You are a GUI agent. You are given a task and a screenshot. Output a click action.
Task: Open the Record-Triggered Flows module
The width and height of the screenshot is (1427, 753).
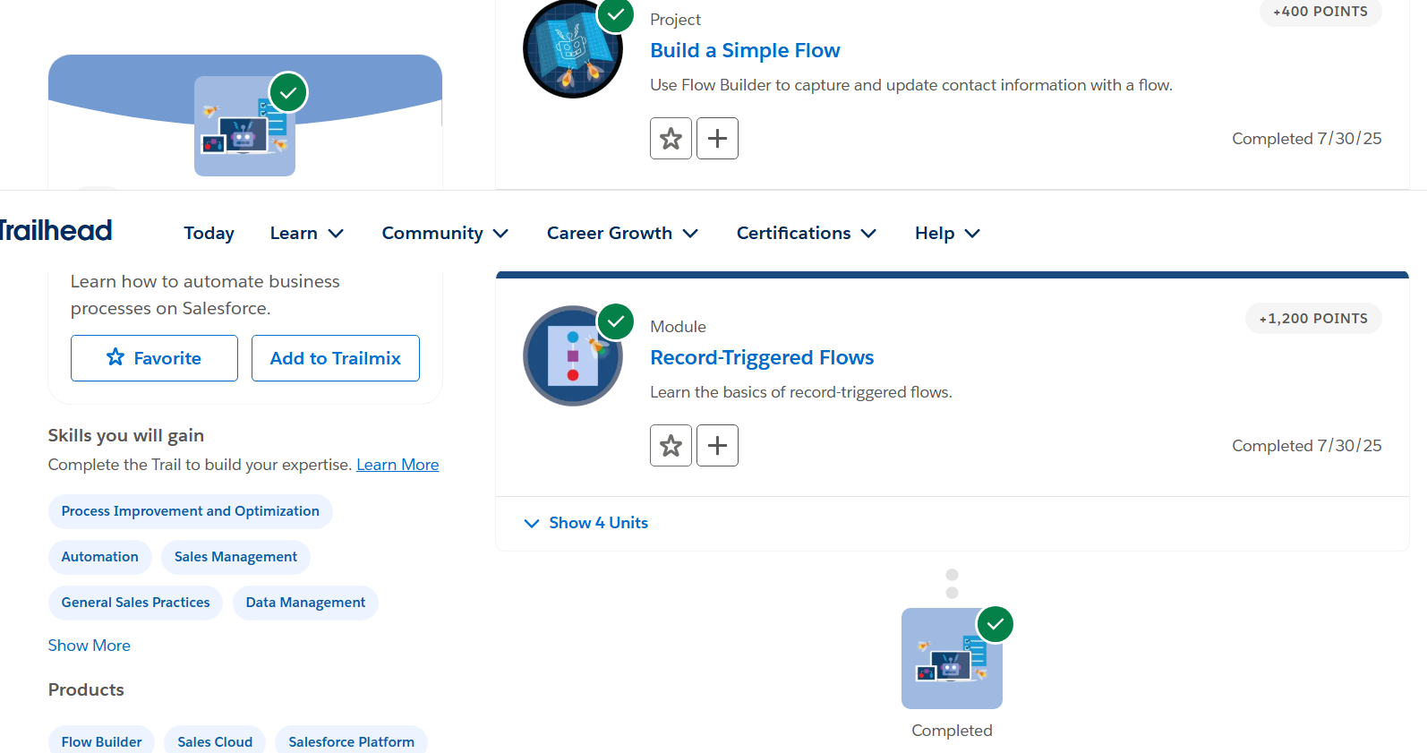(x=762, y=357)
